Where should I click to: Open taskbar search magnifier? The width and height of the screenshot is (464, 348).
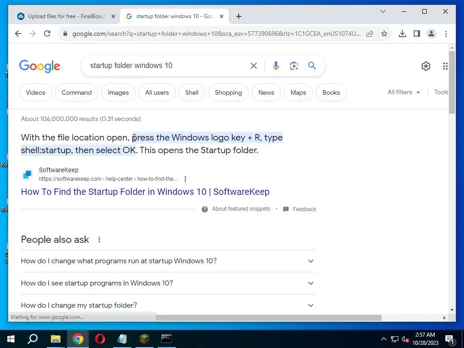[x=33, y=339]
